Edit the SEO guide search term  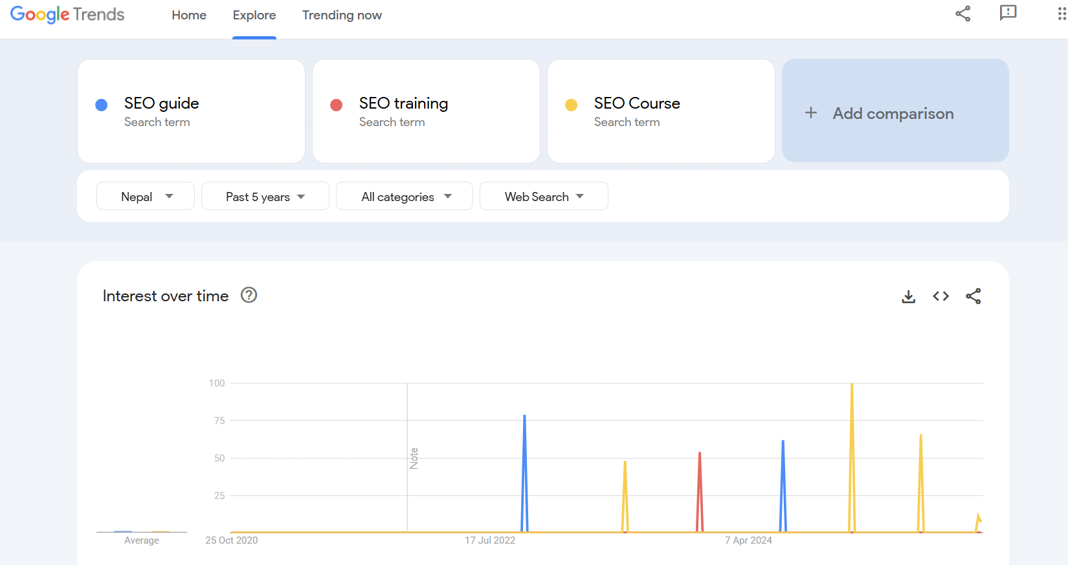click(x=191, y=111)
